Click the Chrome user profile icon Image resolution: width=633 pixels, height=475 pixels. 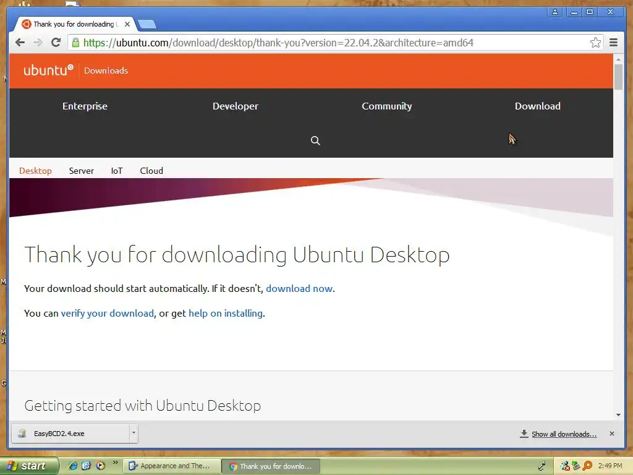click(x=555, y=12)
